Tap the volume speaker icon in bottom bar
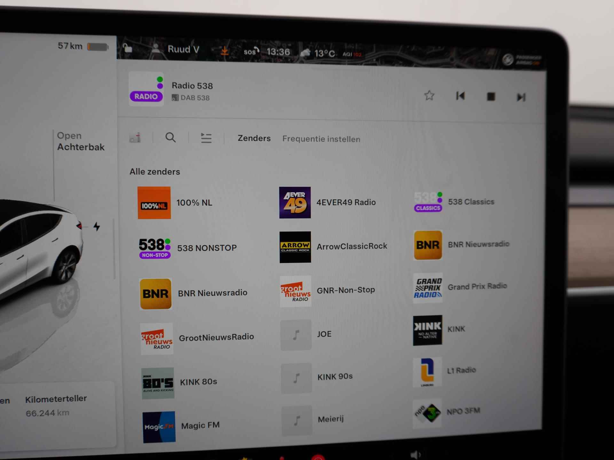This screenshot has height=460, width=614. point(415,455)
